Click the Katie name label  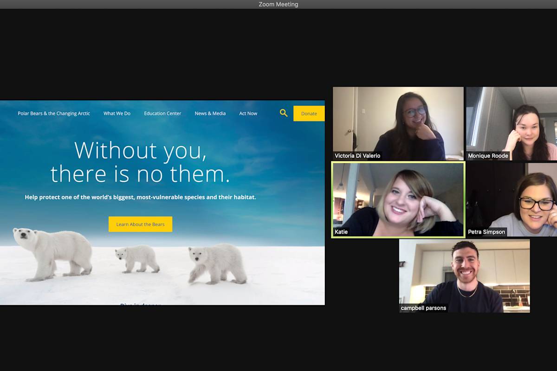coord(341,232)
